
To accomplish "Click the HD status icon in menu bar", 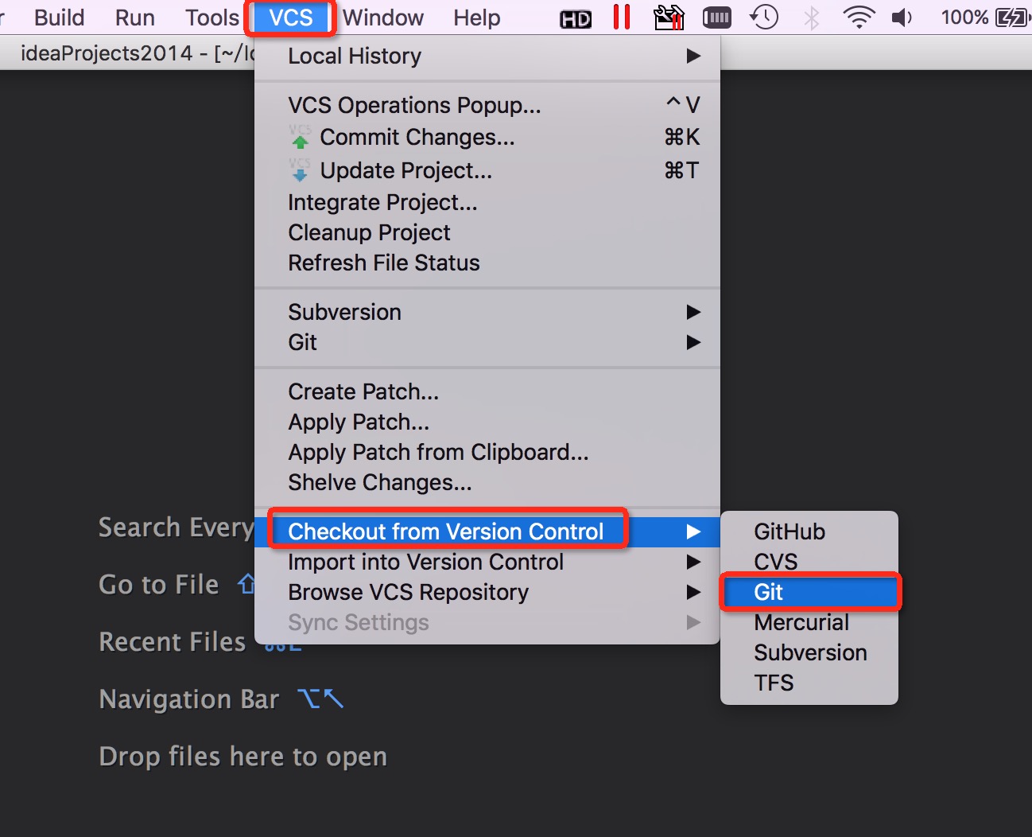I will pos(576,18).
